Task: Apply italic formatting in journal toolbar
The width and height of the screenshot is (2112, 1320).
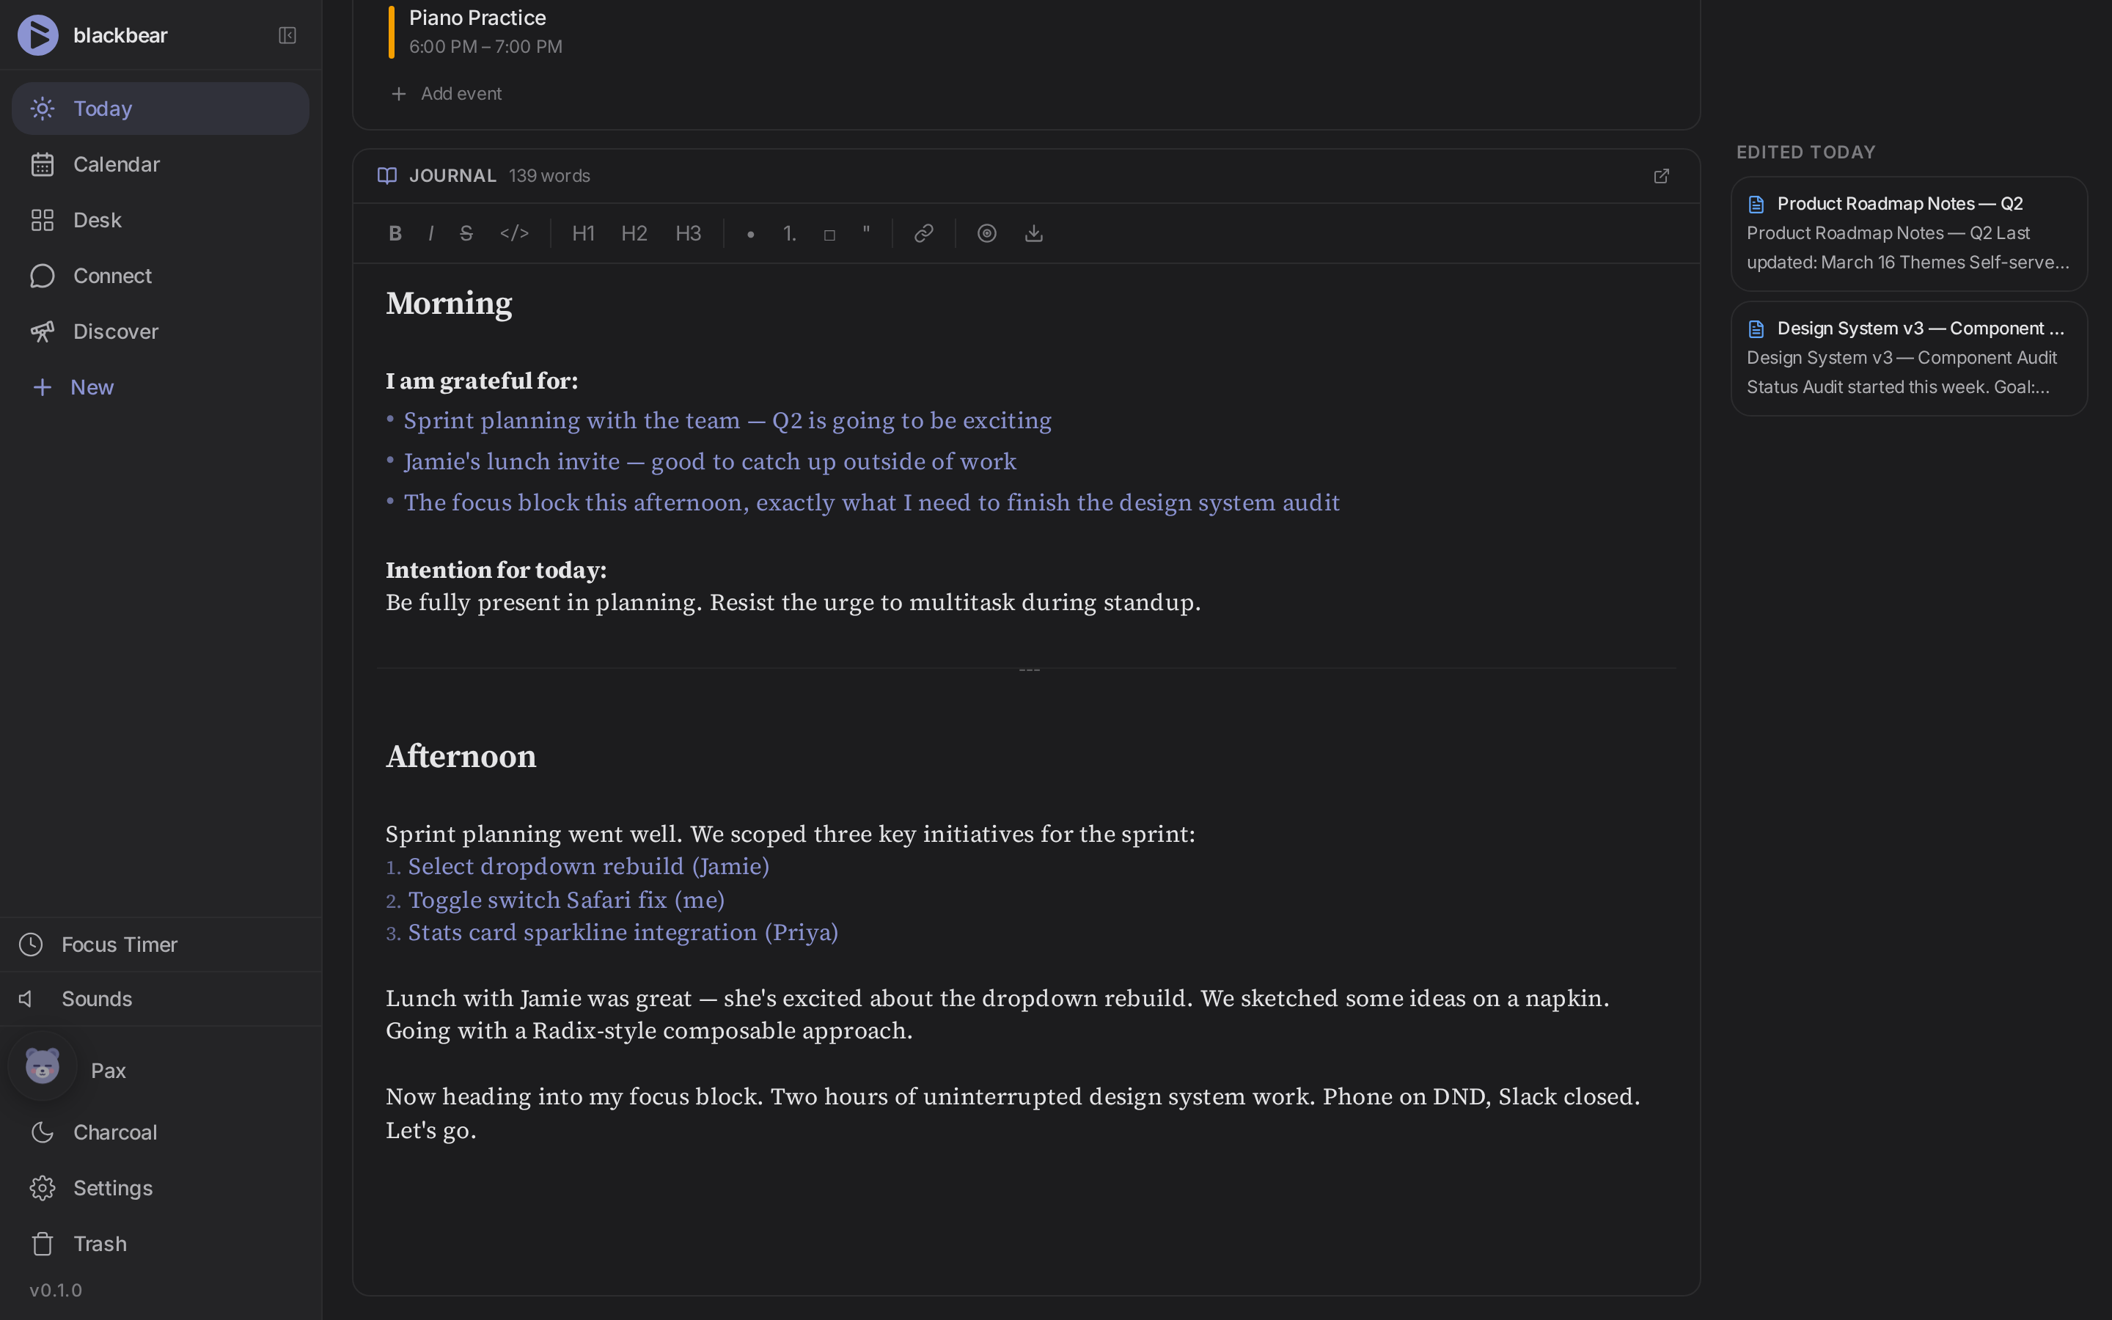Action: (431, 233)
